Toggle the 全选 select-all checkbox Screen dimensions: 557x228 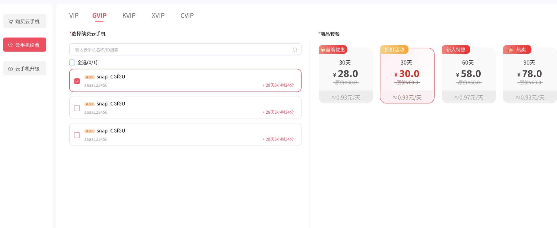pyautogui.click(x=72, y=62)
